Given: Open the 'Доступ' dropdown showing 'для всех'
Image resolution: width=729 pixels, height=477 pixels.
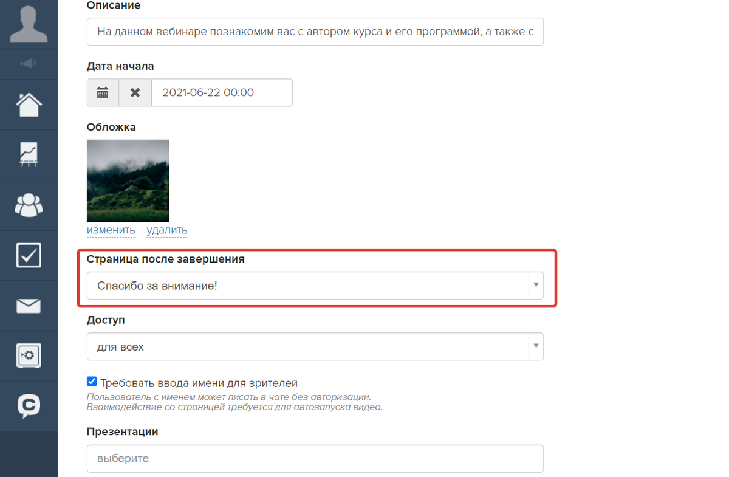Looking at the screenshot, I should [315, 346].
